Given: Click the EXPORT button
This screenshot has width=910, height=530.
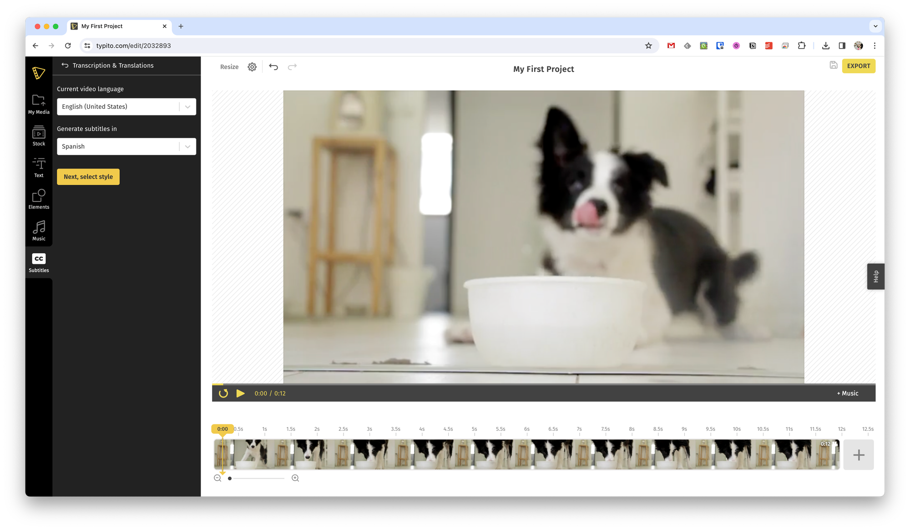Looking at the screenshot, I should tap(858, 66).
